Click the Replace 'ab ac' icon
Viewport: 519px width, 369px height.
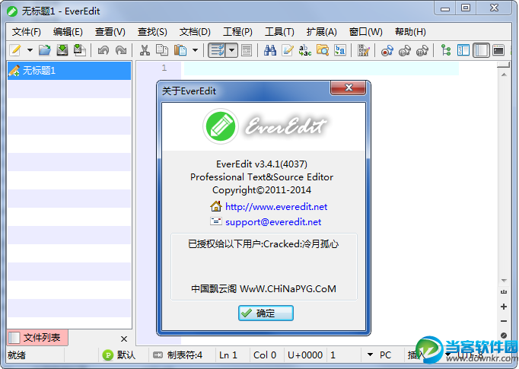[305, 50]
